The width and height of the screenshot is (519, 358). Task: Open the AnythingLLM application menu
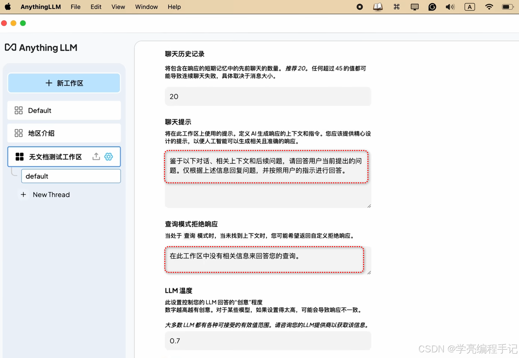[x=40, y=7]
